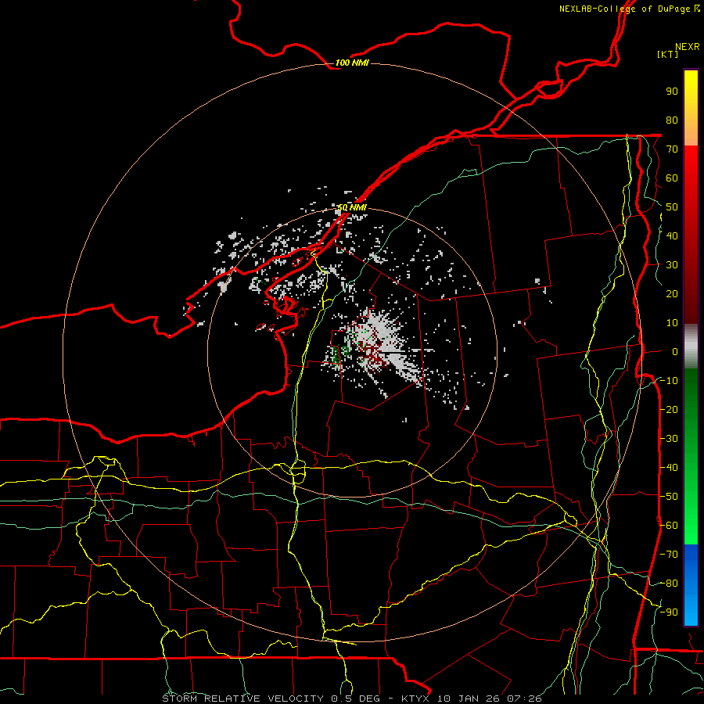Click the 60 value on the velocity scale
The image size is (704, 704).
click(672, 178)
